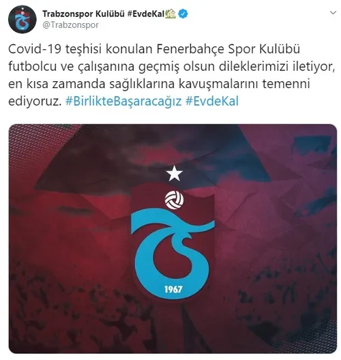Click the blue TS emblem in image
Image resolution: width=341 pixels, height=360 pixels.
173,252
